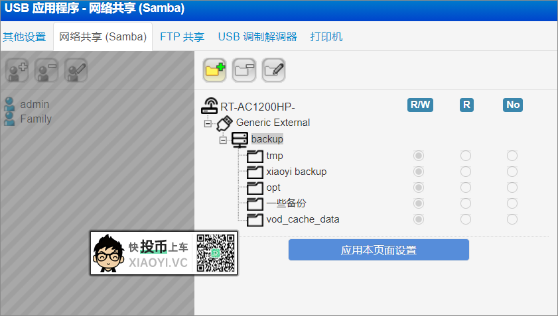This screenshot has height=316, width=558.
Task: Open the 其他设置 tab
Action: (24, 36)
